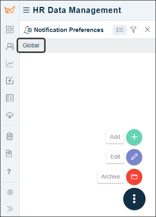Click the cloud download icon
Viewport: 156px width, 217px height.
[x=10, y=115]
